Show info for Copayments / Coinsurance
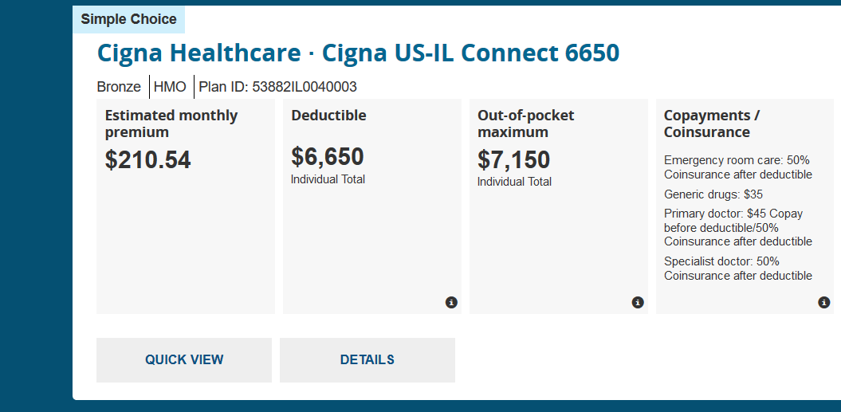The width and height of the screenshot is (841, 412). pos(824,302)
